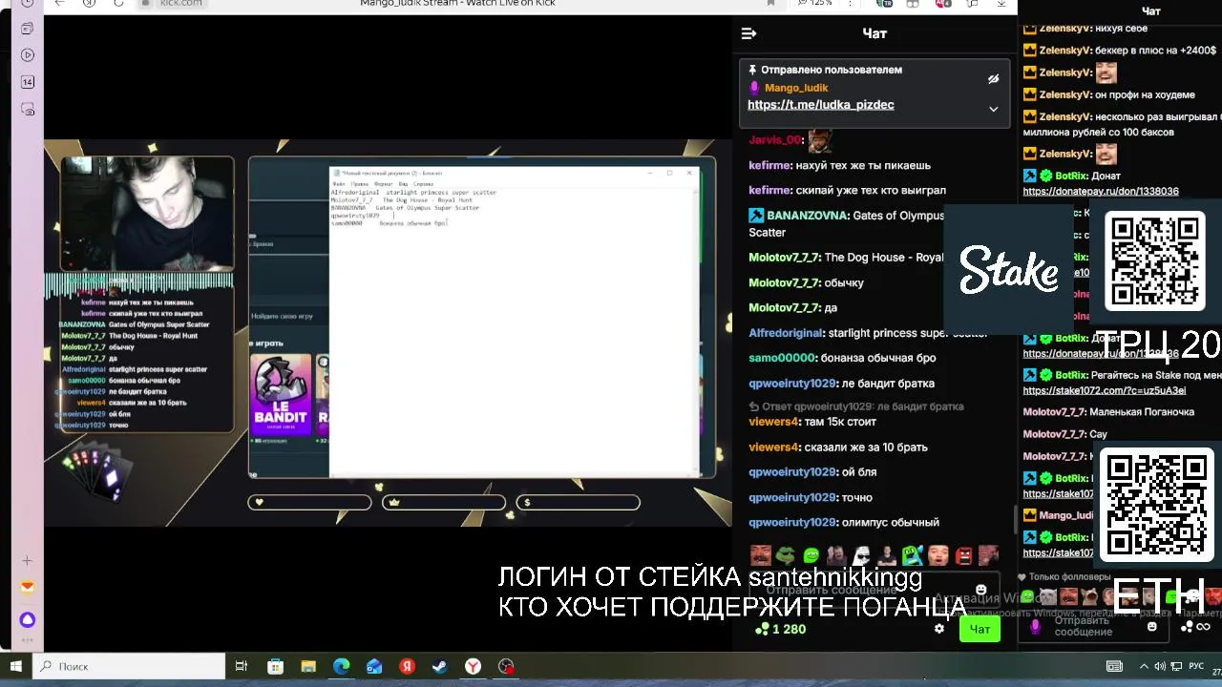Open Task View from the taskbar
The height and width of the screenshot is (687, 1222).
242,666
